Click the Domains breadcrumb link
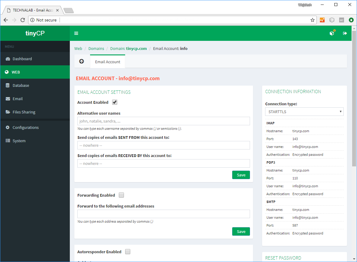The height and width of the screenshot is (262, 357). pyautogui.click(x=96, y=48)
